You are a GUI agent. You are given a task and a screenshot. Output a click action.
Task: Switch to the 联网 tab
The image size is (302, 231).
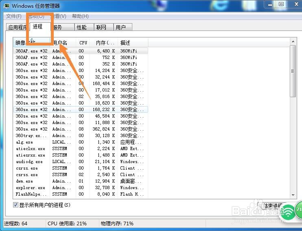[104, 27]
